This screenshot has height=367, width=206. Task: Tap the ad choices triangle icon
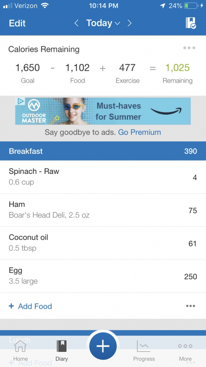click(x=20, y=101)
